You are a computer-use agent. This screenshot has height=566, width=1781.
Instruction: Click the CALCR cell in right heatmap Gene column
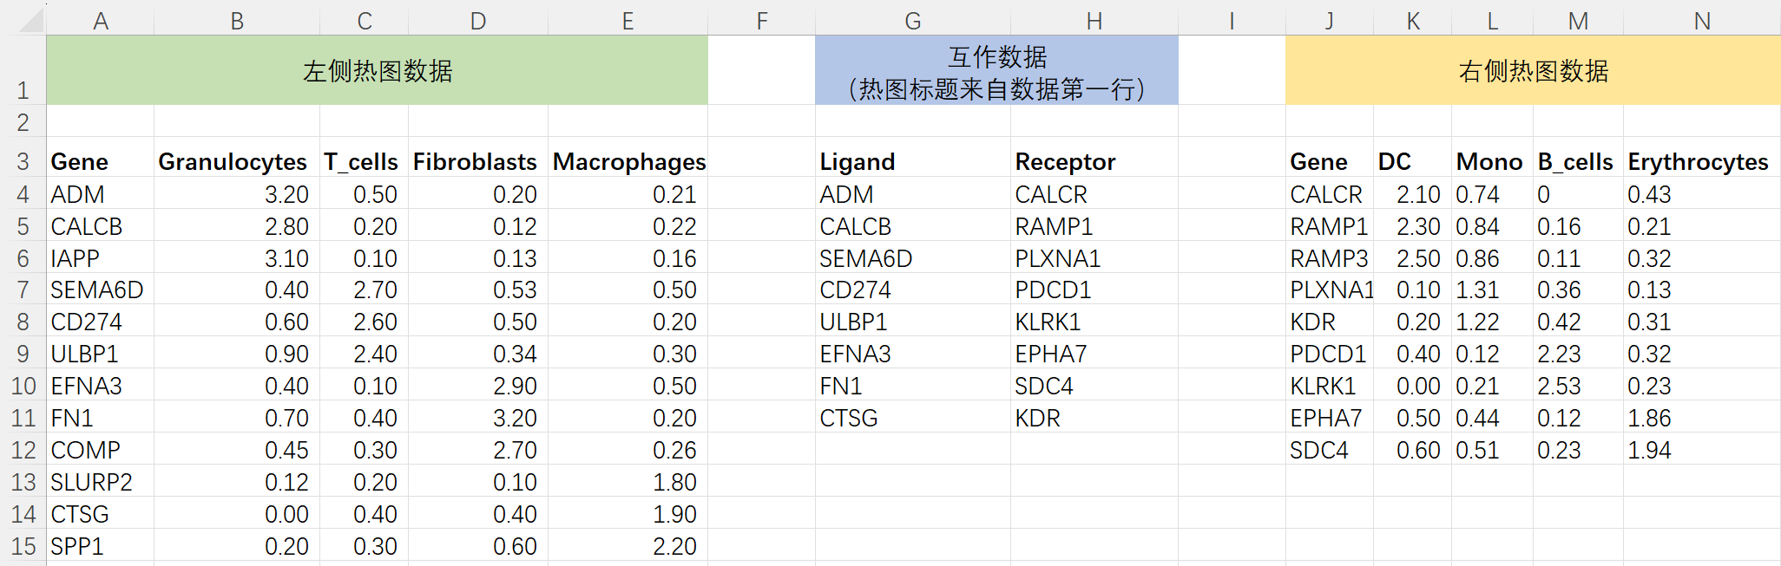coord(1331,194)
